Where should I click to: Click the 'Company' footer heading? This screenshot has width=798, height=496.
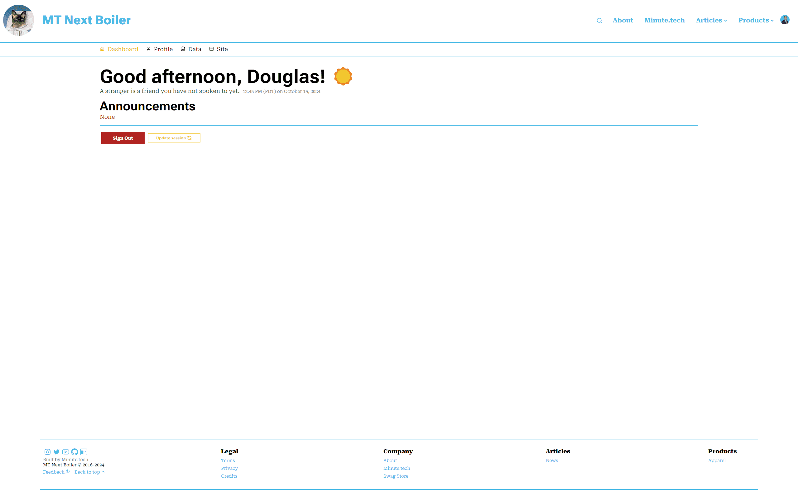point(398,451)
